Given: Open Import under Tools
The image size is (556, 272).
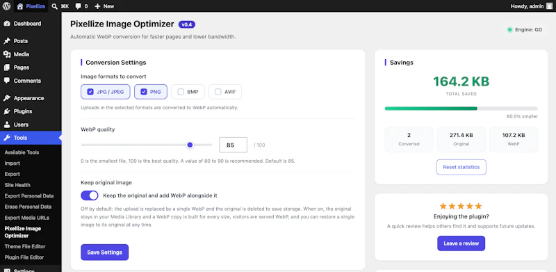Looking at the screenshot, I should coord(13,163).
